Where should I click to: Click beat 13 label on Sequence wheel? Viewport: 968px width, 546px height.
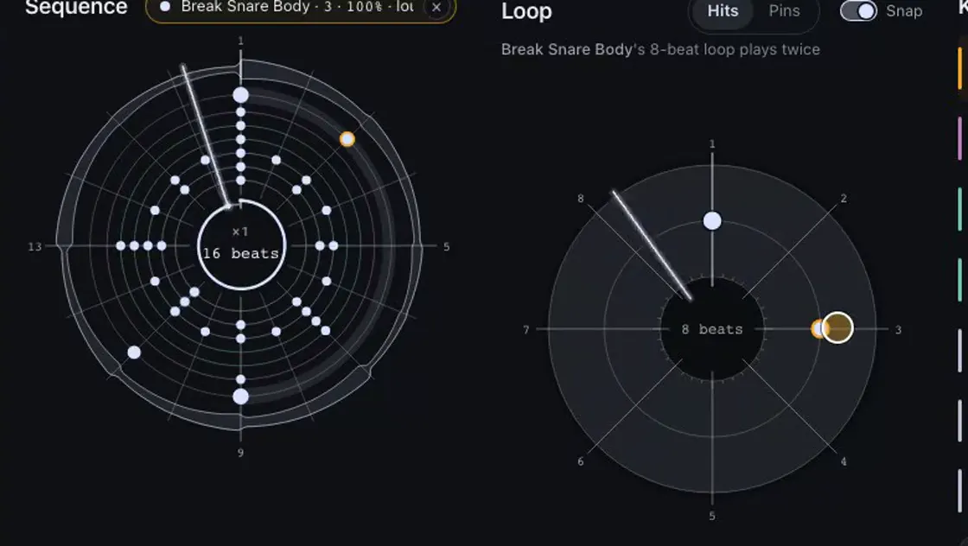coord(35,247)
